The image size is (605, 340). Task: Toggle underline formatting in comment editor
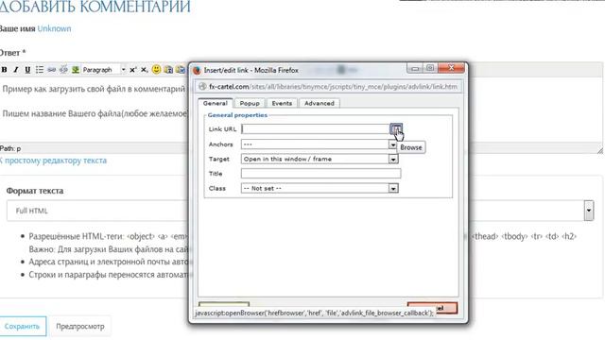coord(27,70)
